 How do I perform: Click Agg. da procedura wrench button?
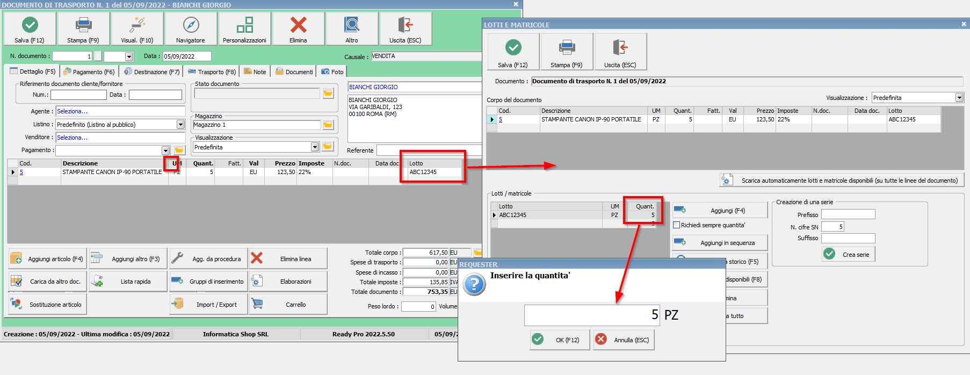pyautogui.click(x=208, y=259)
